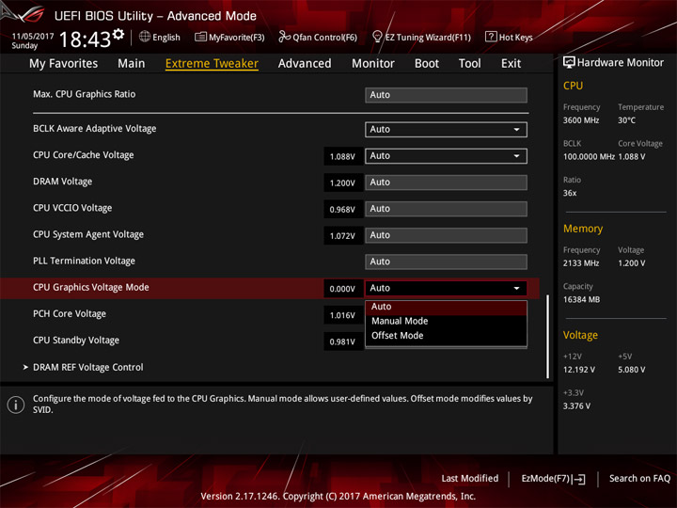Click the Max. CPU Graphics Ratio field
This screenshot has width=677, height=508.
coord(446,95)
